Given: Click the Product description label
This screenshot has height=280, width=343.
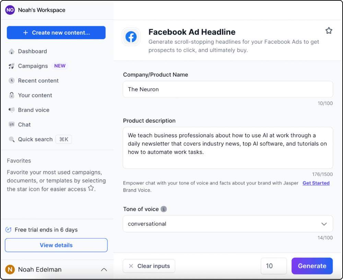Looking at the screenshot, I should tap(149, 121).
